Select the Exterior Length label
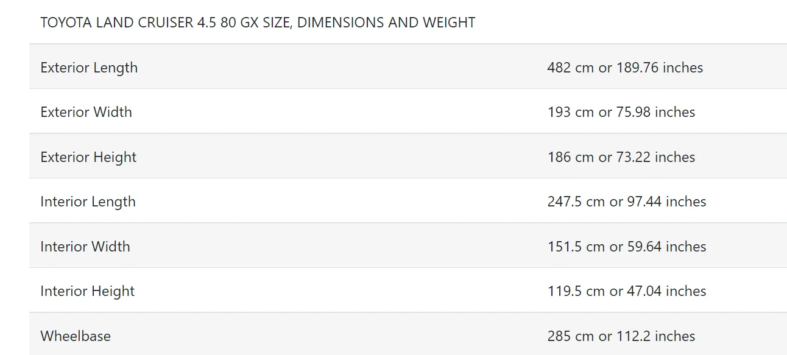Viewport: 787px width, 355px height. pyautogui.click(x=89, y=68)
